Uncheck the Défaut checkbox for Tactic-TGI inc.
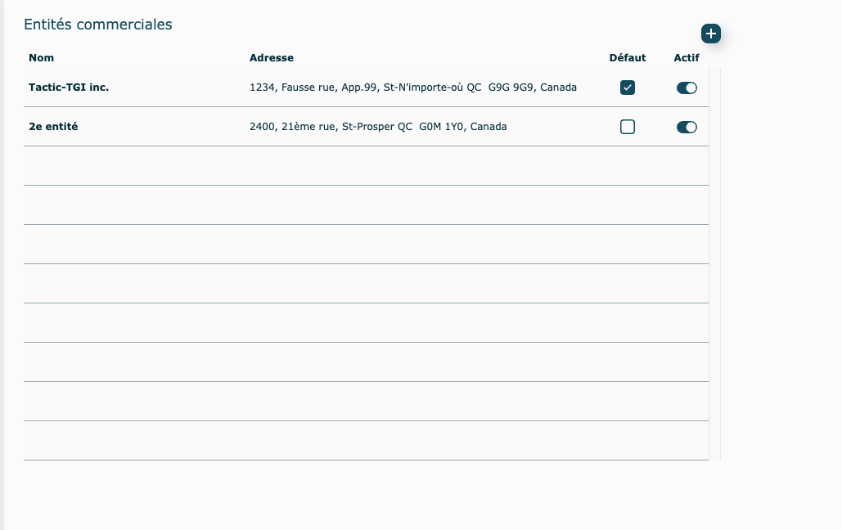 click(x=628, y=88)
